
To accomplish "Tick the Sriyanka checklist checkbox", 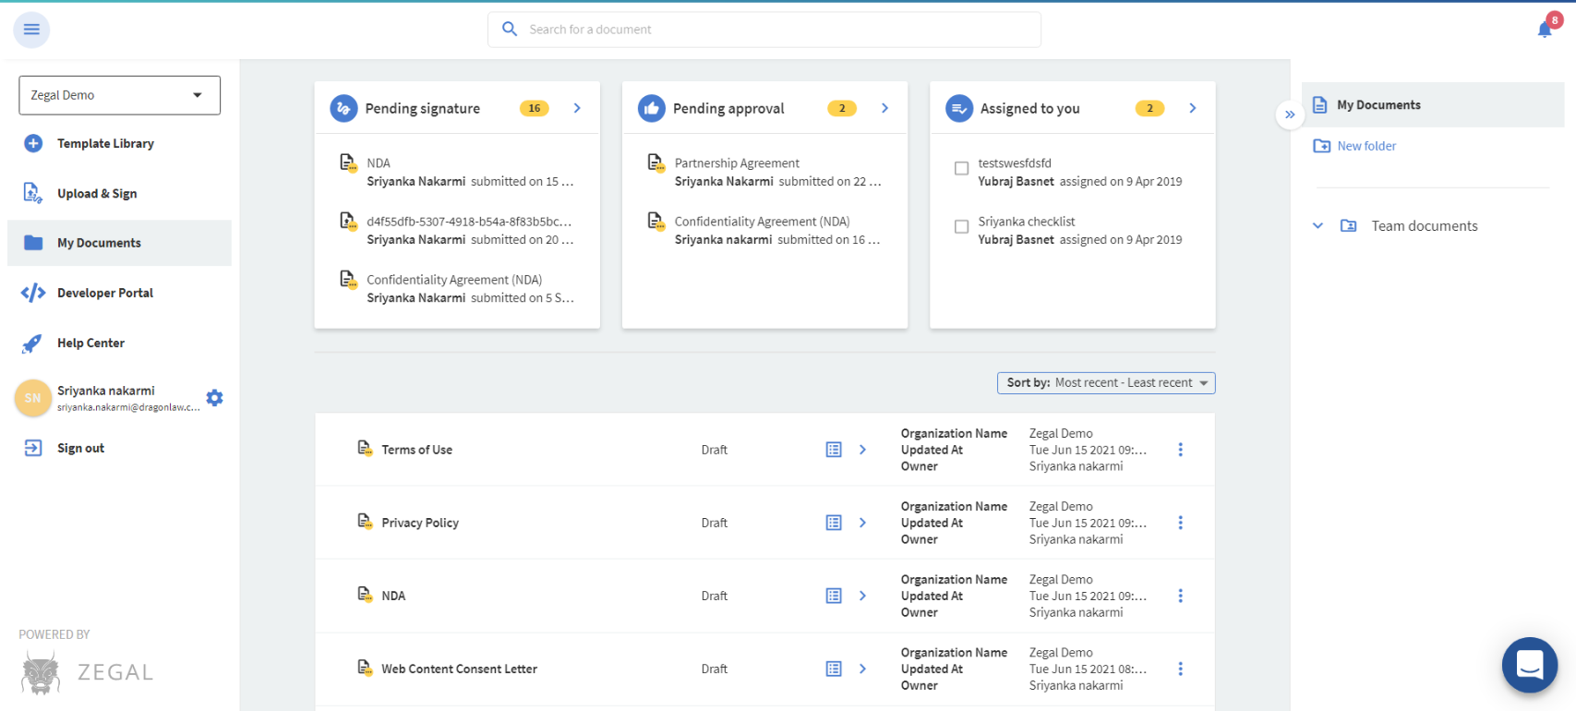I will (x=961, y=226).
